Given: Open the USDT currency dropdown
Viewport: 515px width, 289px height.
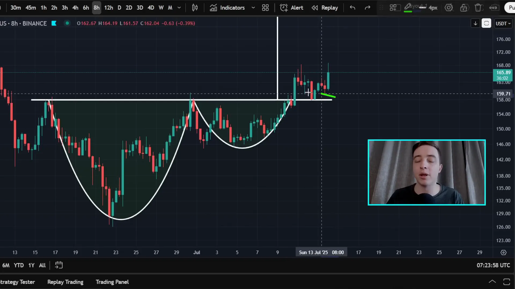Looking at the screenshot, I should 503,24.
